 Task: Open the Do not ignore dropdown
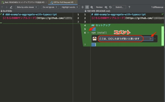click(50, 7)
